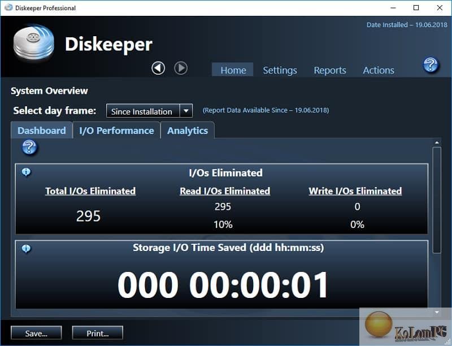Image resolution: width=452 pixels, height=346 pixels.
Task: Click the Save... button
Action: [x=36, y=333]
